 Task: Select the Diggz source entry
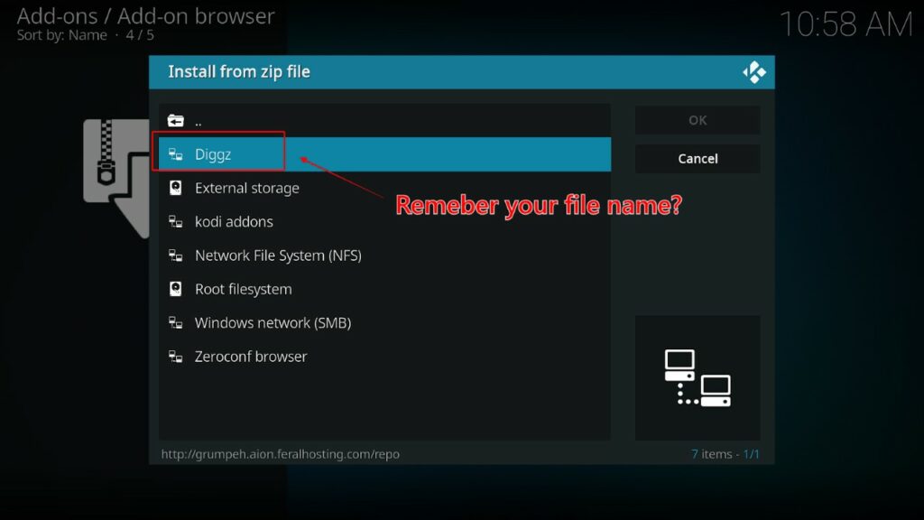pos(384,154)
